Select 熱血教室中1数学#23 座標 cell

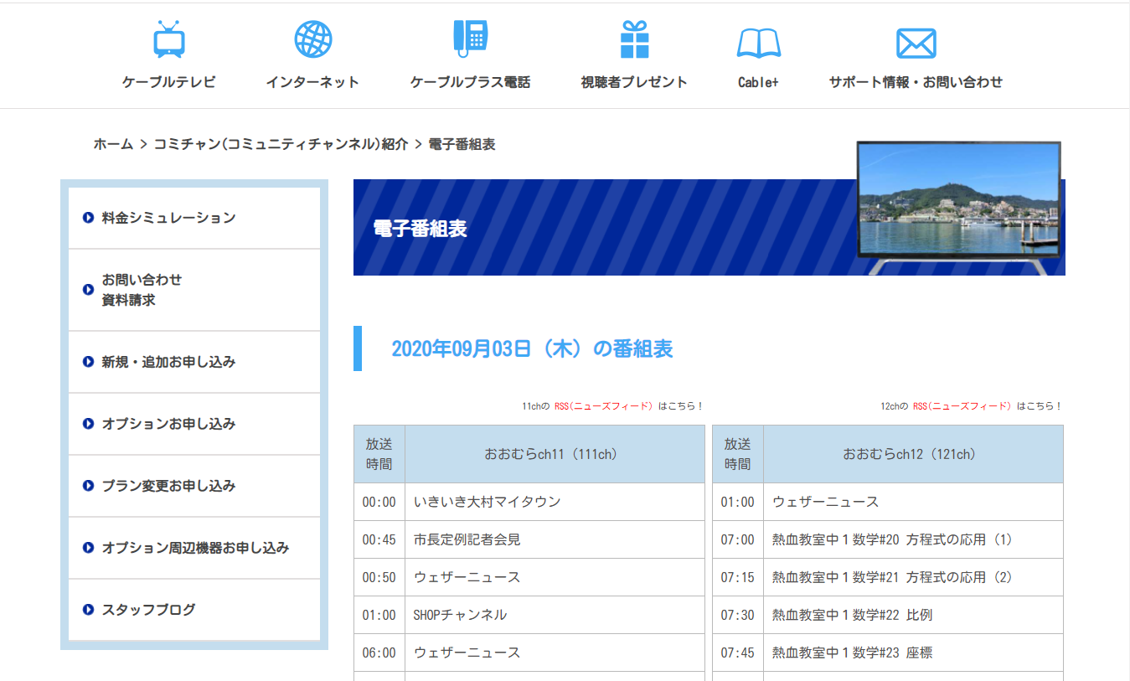tap(913, 653)
